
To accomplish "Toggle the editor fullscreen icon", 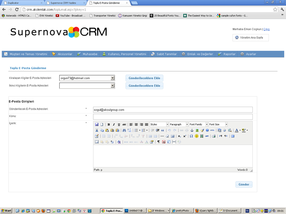I will (x=233, y=136).
